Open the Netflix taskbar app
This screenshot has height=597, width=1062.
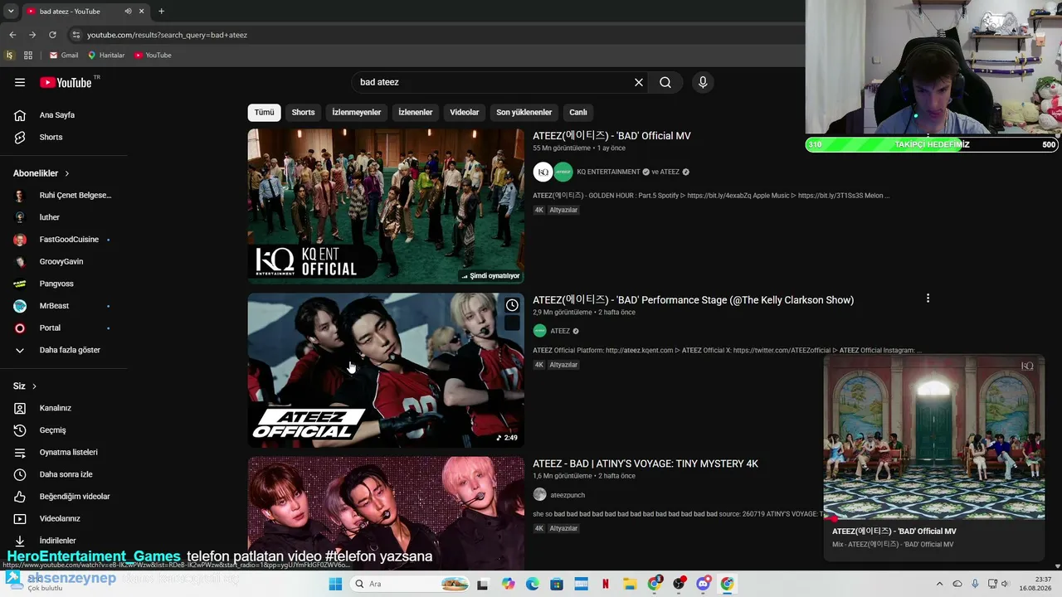606,584
